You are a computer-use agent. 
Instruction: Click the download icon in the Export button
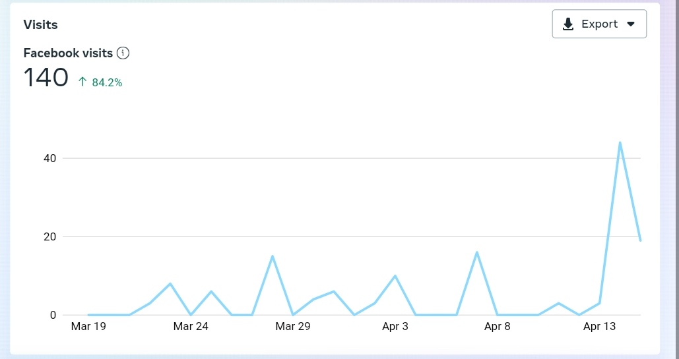tap(567, 24)
